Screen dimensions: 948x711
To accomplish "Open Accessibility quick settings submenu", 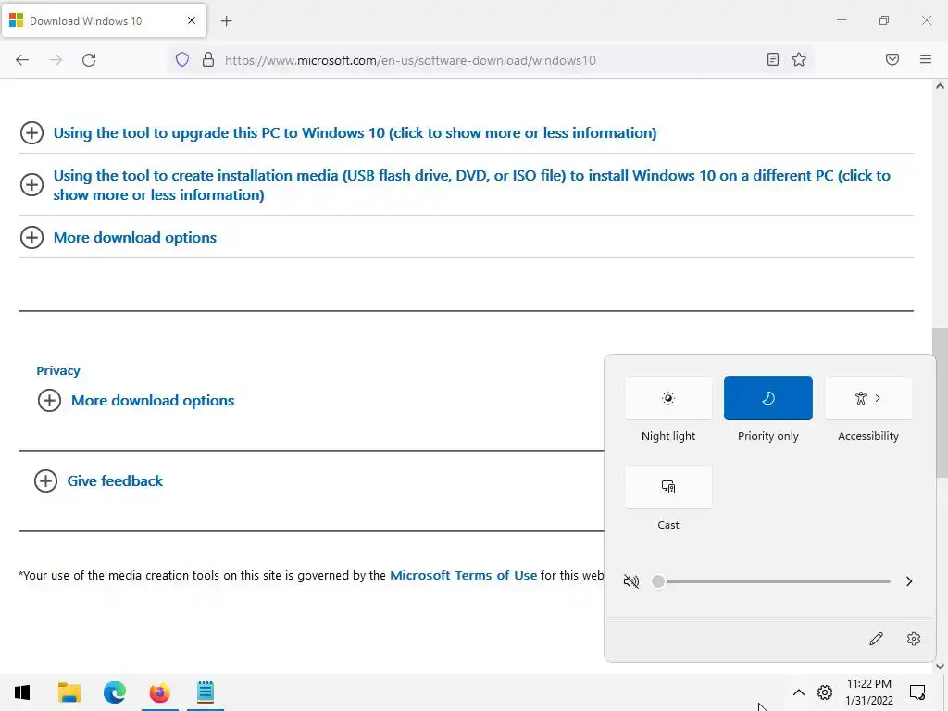I will pyautogui.click(x=868, y=398).
